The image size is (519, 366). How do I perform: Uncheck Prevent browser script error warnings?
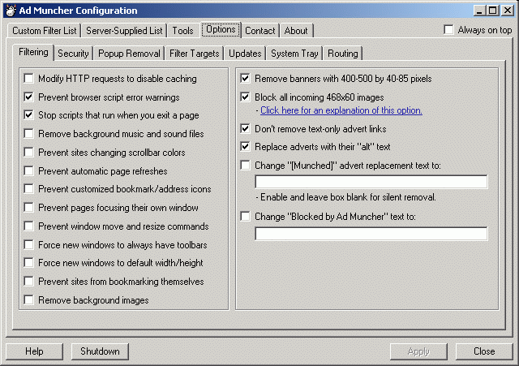pos(29,97)
